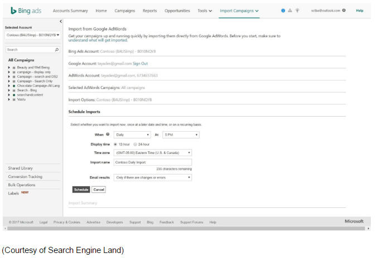Click paused status icon of Search - Bing

[x=14, y=91]
